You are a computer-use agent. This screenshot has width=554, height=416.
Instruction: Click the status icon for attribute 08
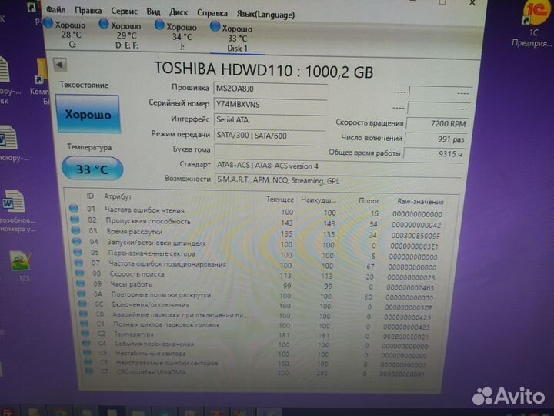click(80, 273)
